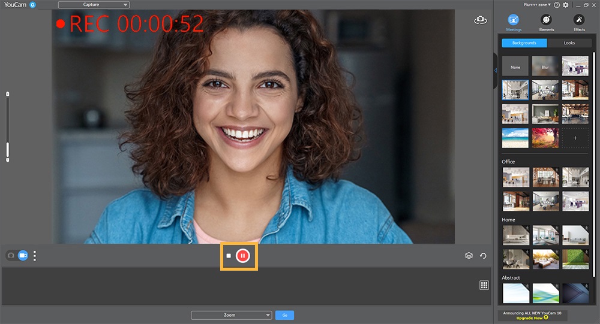Select the dark blue Abstract background
This screenshot has width=600, height=324.
point(575,293)
